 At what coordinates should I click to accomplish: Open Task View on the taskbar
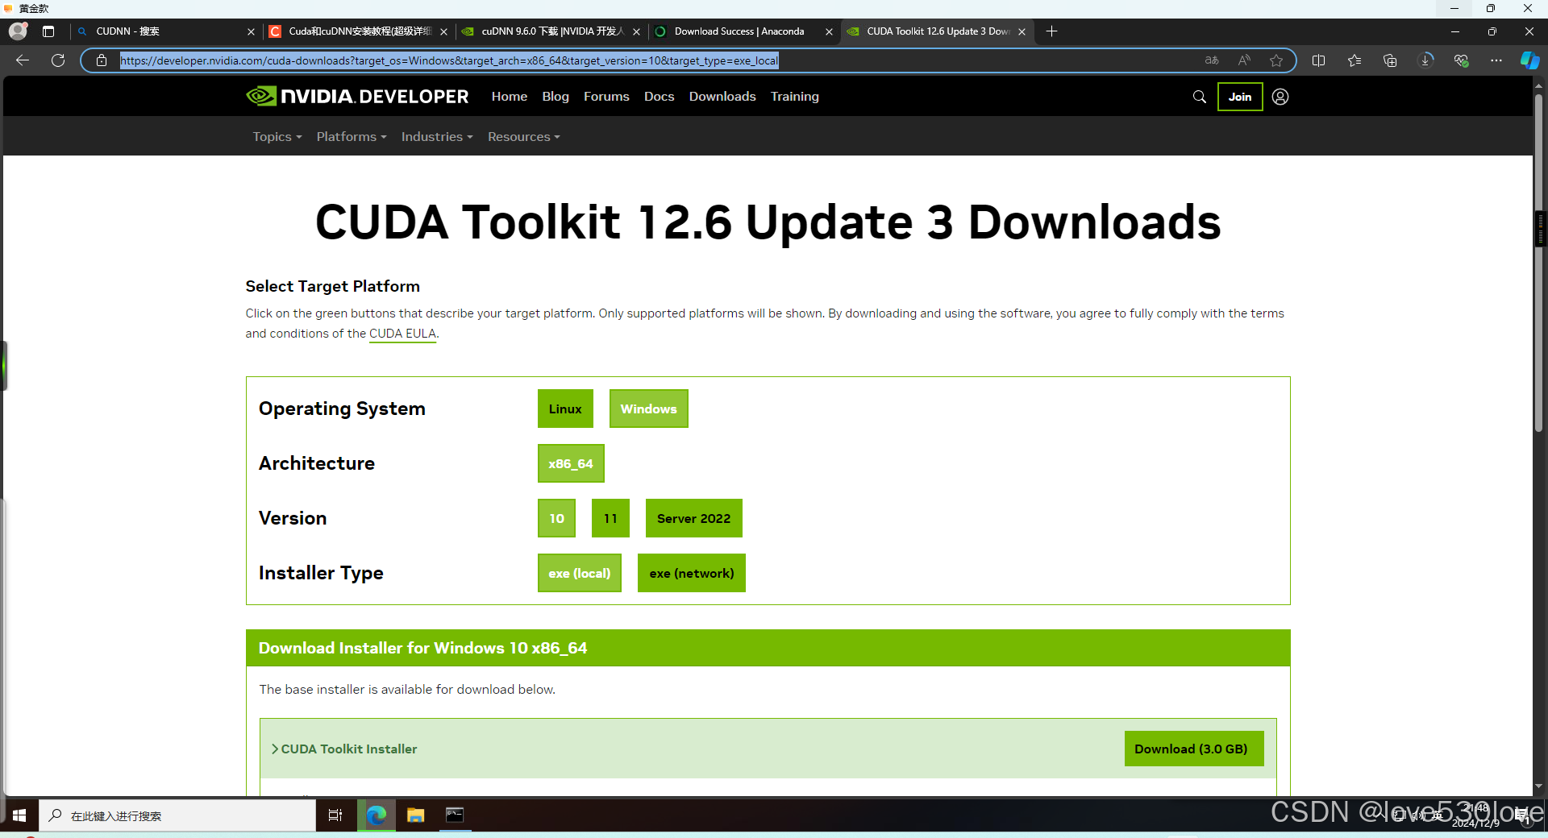click(335, 815)
